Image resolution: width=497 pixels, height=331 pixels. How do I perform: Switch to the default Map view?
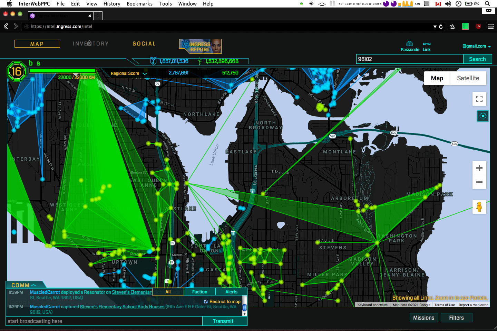pos(437,78)
